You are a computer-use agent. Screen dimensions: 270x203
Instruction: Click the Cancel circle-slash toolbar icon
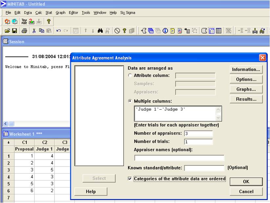[x=117, y=31]
